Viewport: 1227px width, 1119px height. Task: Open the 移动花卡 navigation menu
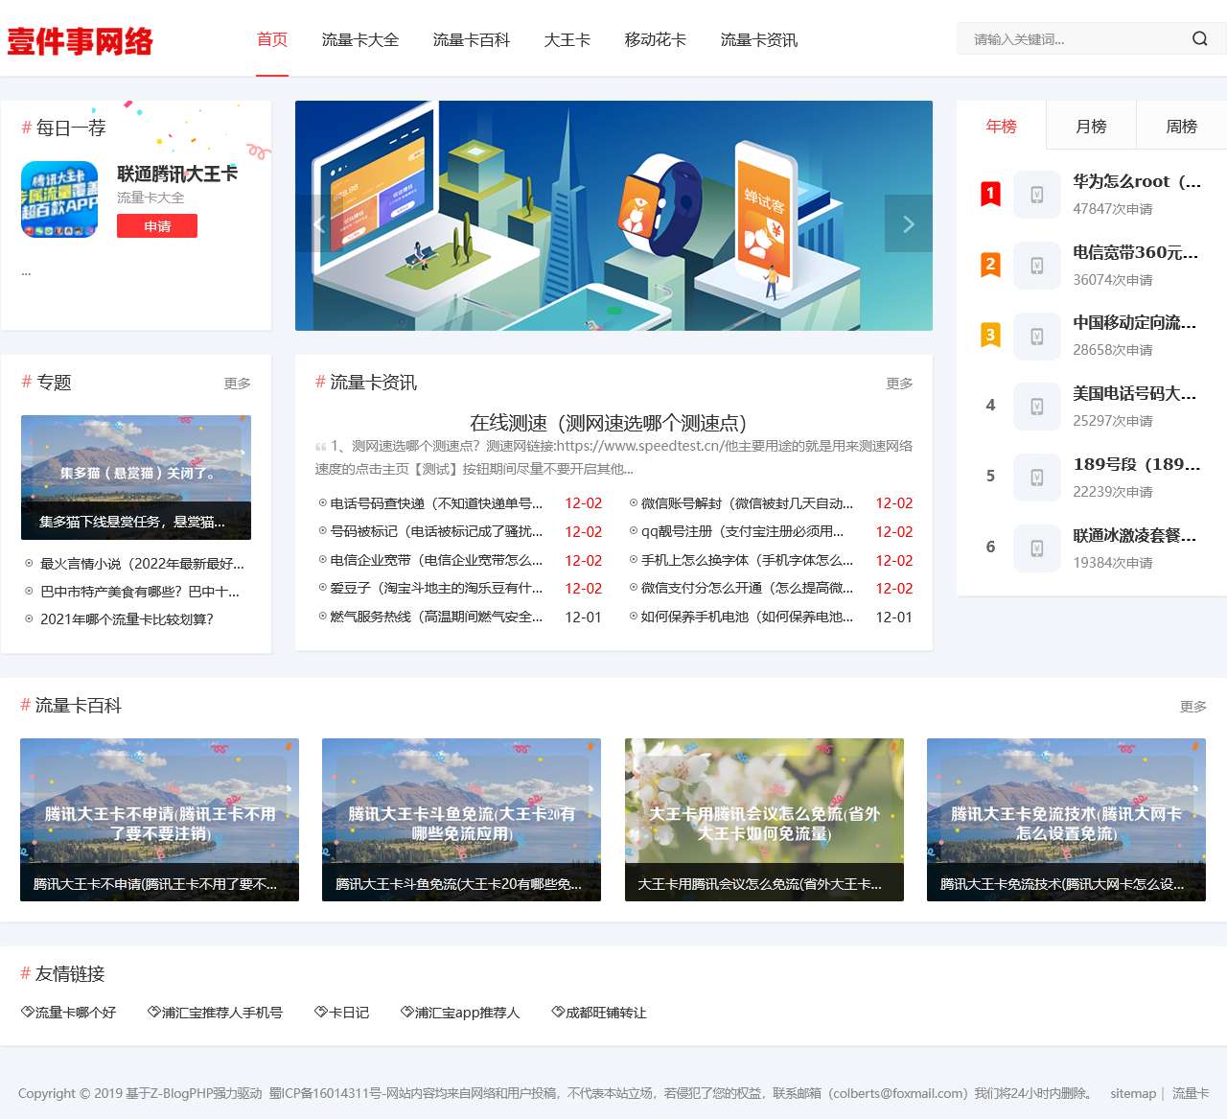(x=656, y=40)
